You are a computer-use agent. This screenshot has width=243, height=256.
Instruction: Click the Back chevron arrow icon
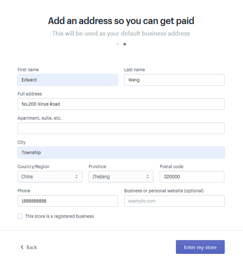[x=22, y=247]
